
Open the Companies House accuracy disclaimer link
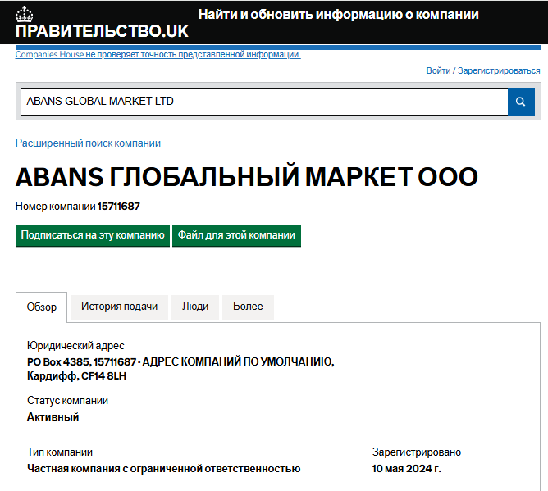[158, 54]
